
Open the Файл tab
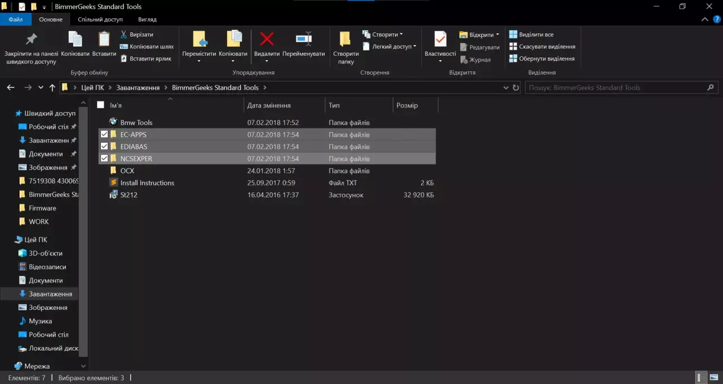16,19
